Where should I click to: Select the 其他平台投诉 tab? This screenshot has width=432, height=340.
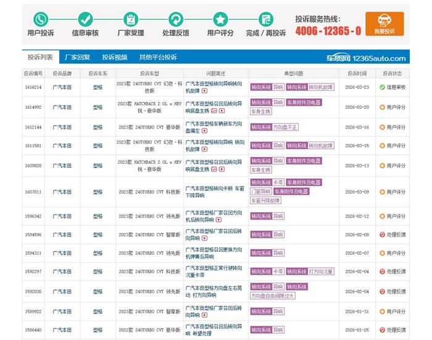[x=158, y=57]
